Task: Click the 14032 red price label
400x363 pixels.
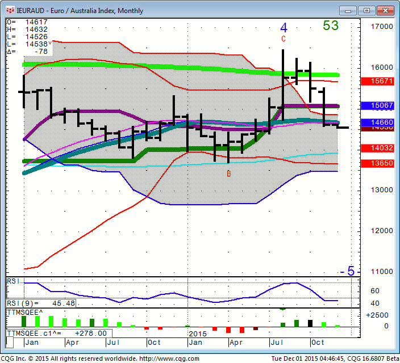Action: (x=378, y=148)
